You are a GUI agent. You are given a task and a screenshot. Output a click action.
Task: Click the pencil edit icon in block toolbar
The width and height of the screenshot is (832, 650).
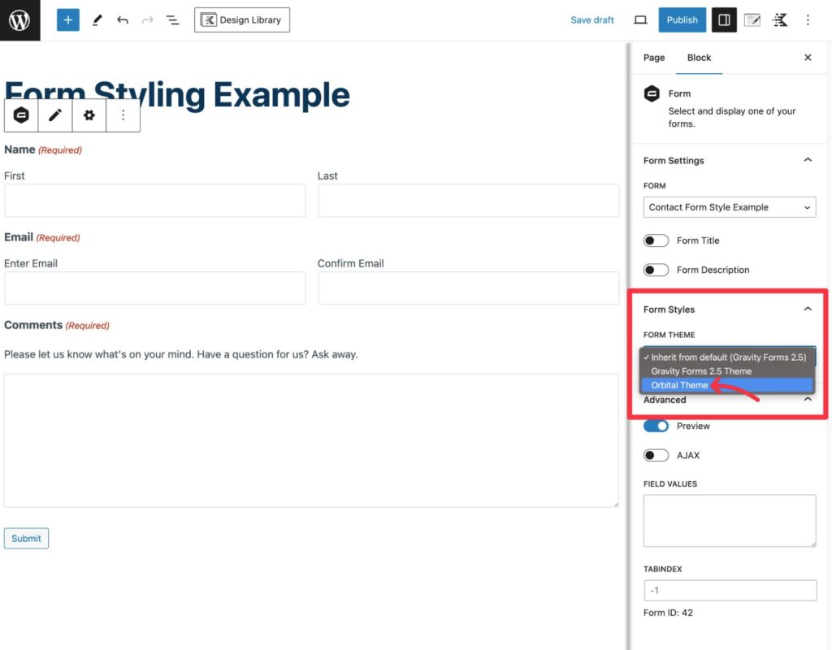click(x=54, y=115)
